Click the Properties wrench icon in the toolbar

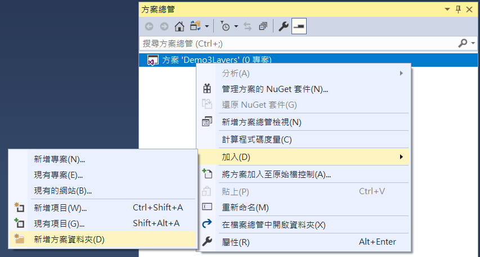284,26
